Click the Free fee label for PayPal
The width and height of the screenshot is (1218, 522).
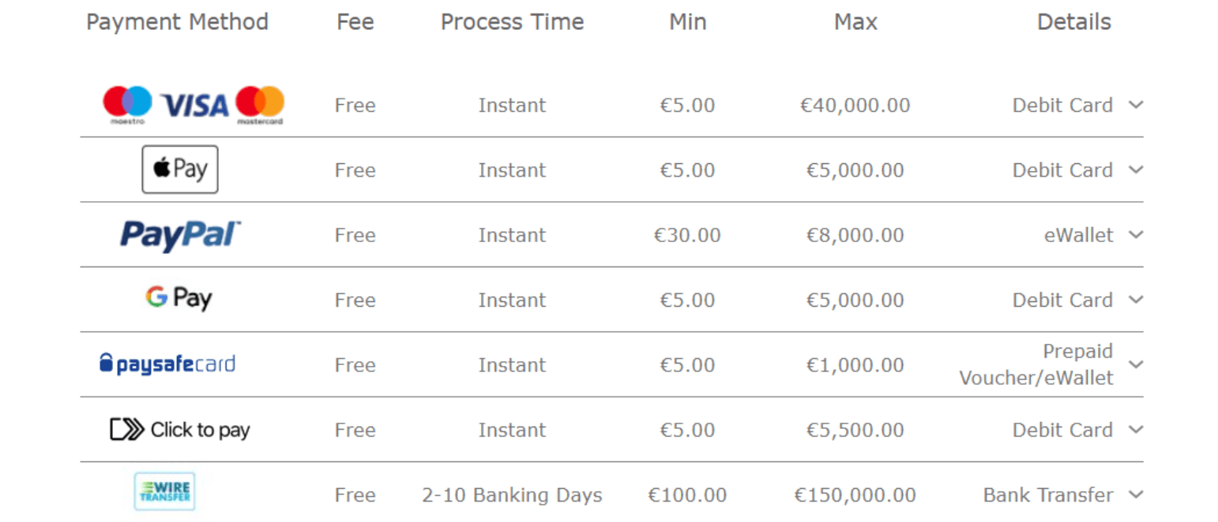(x=355, y=234)
